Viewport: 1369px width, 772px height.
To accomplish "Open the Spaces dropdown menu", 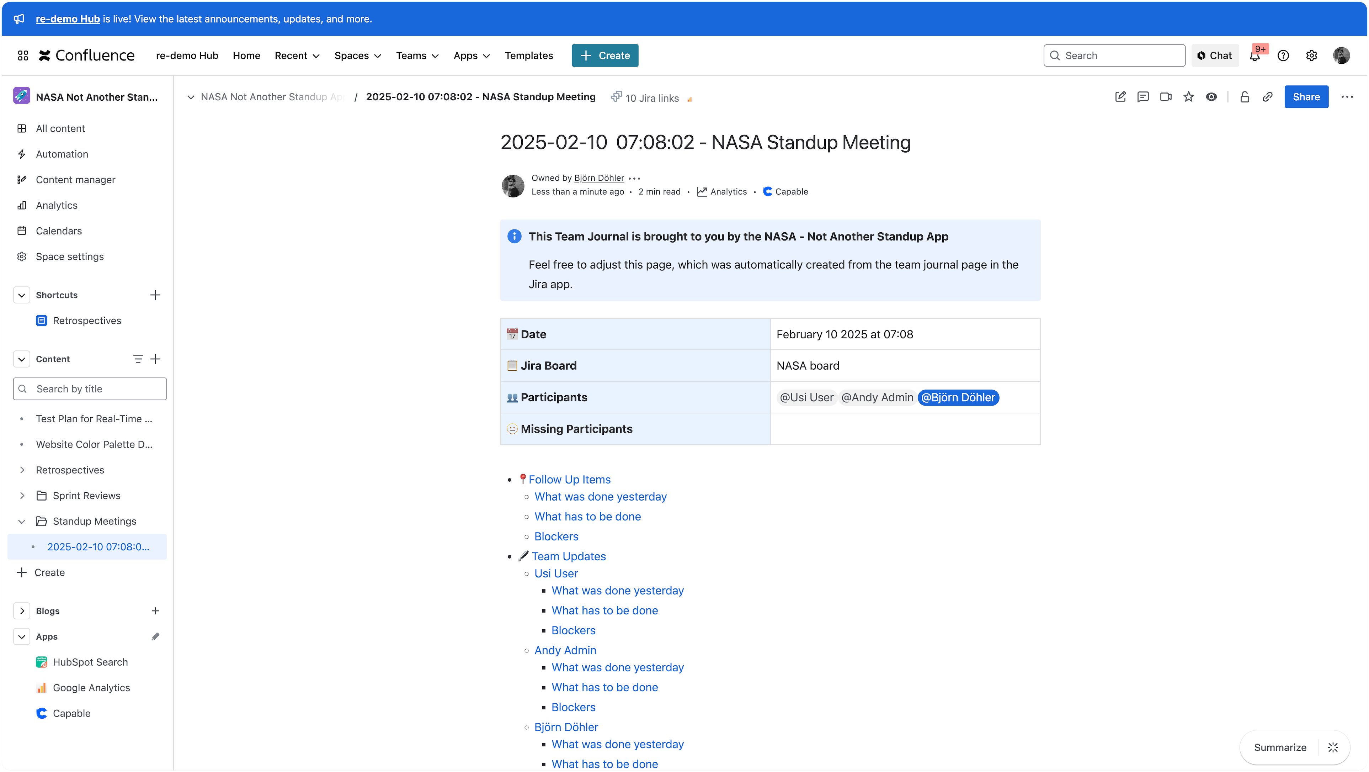I will (x=358, y=55).
